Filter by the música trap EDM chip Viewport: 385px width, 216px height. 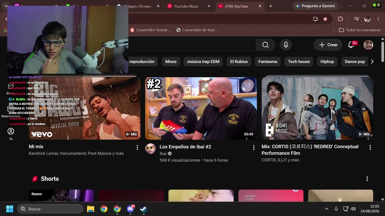[x=203, y=61]
